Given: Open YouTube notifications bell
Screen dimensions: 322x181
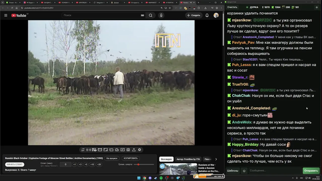Looking at the screenshot, I should 207,15.
